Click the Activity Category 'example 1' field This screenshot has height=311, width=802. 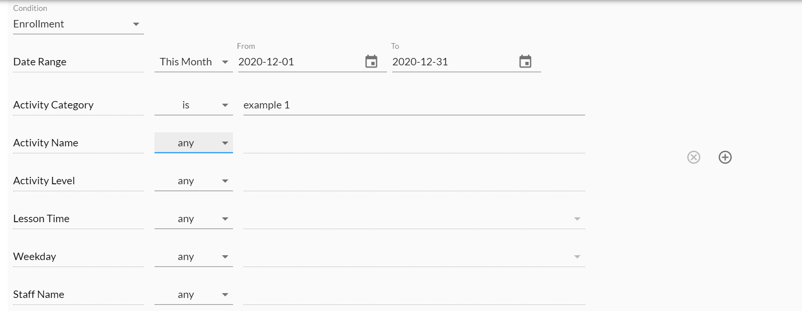(x=414, y=105)
